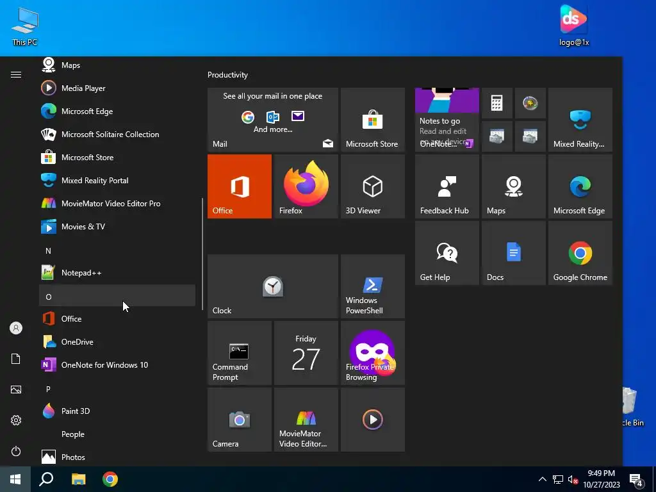
Task: Launch the Firefox tile
Action: coord(306,186)
